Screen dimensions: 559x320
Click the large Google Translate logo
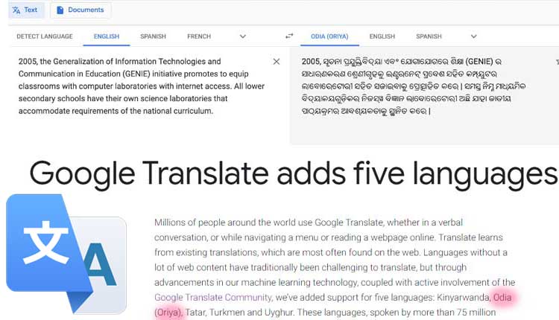[x=66, y=253]
